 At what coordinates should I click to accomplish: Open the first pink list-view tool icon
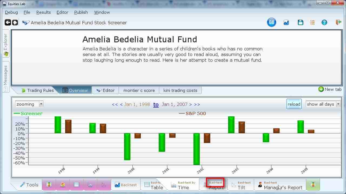(x=49, y=185)
